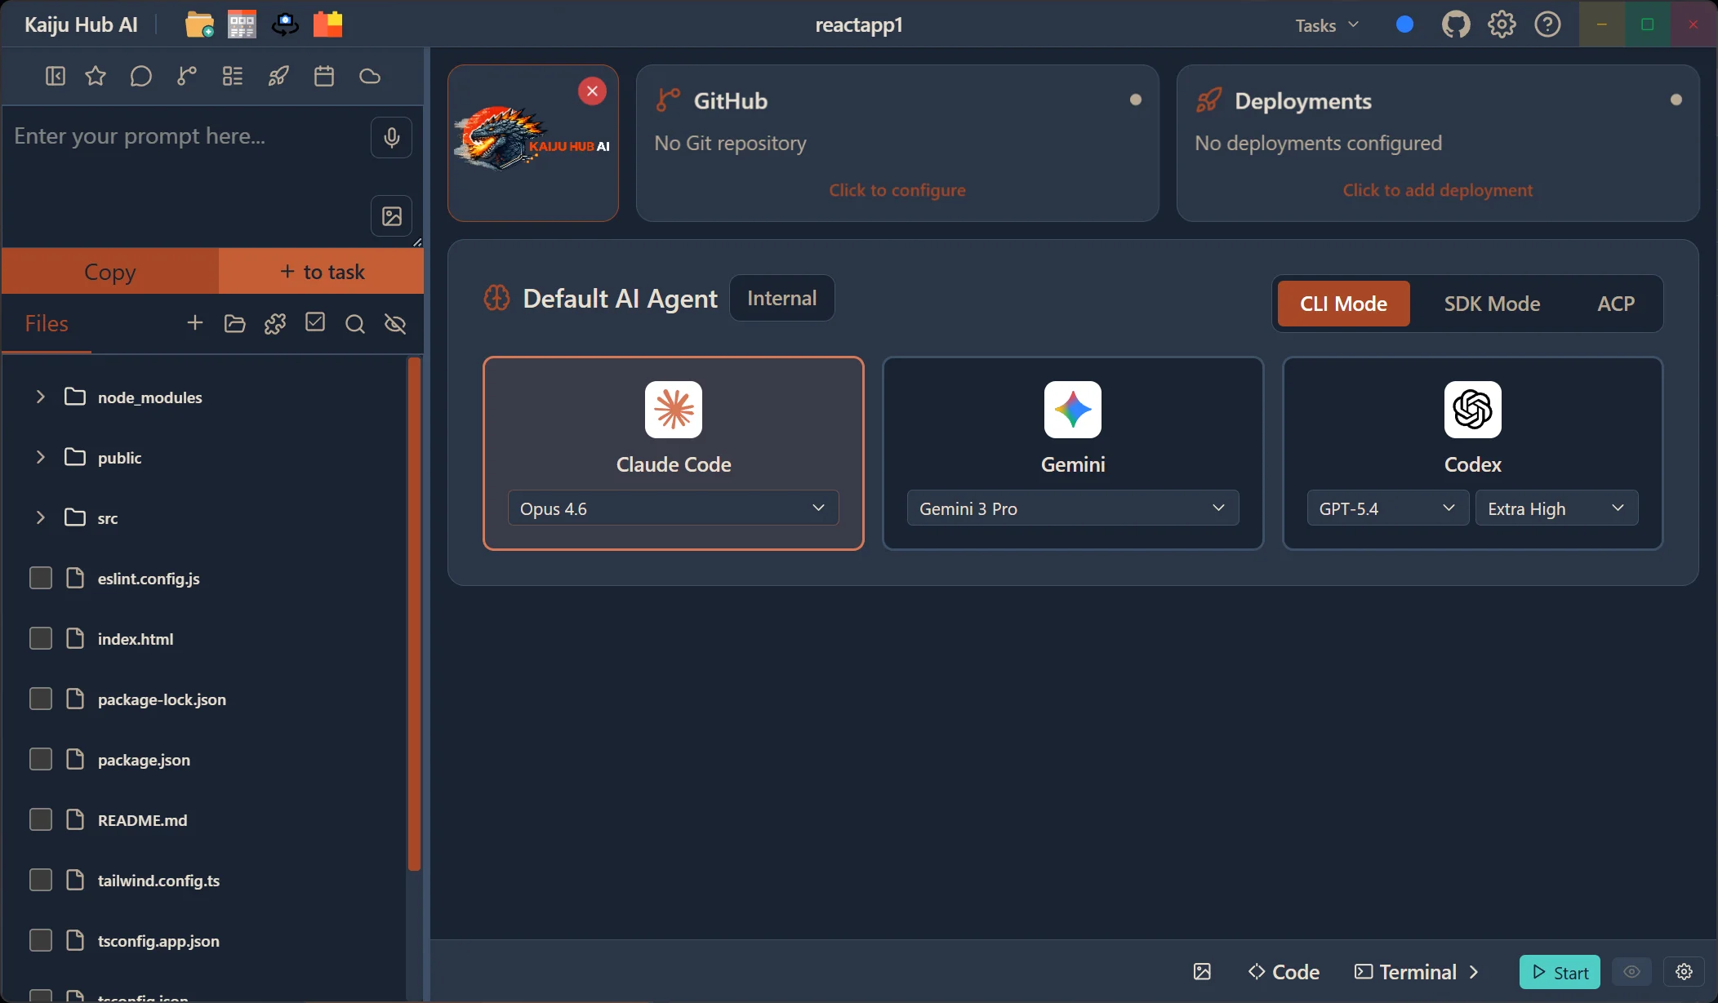
Task: Open the Opus 4.6 model dropdown
Action: [x=673, y=508]
